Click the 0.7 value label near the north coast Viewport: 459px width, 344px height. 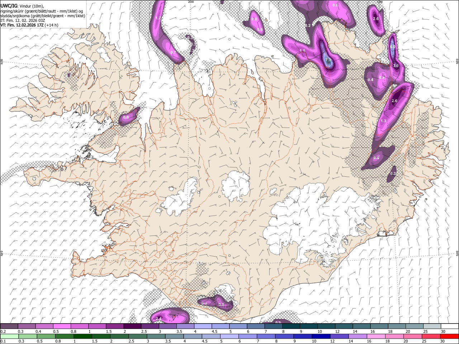173,53
